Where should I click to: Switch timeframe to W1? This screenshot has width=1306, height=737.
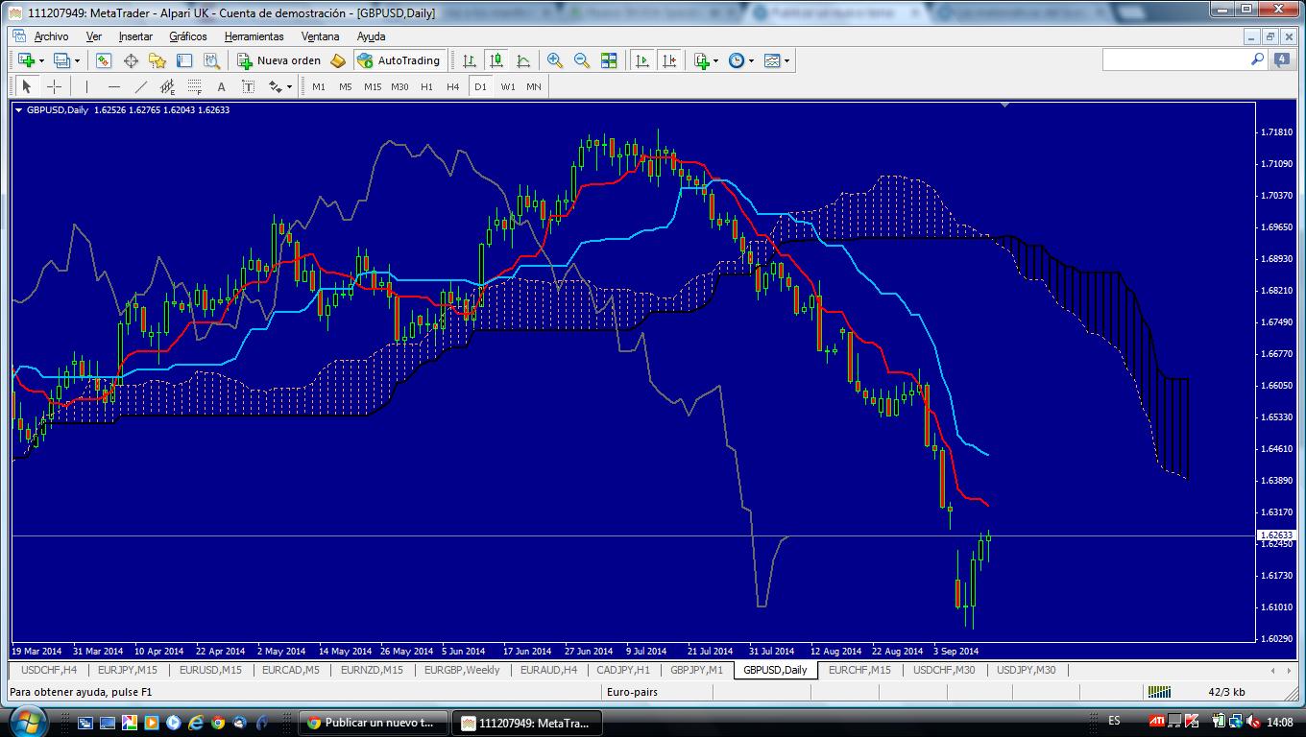[x=508, y=86]
